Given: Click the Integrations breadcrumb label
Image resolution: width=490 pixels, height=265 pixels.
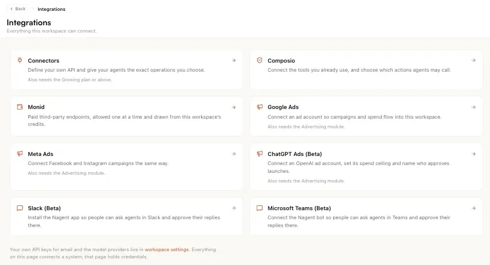Looking at the screenshot, I should [51, 9].
